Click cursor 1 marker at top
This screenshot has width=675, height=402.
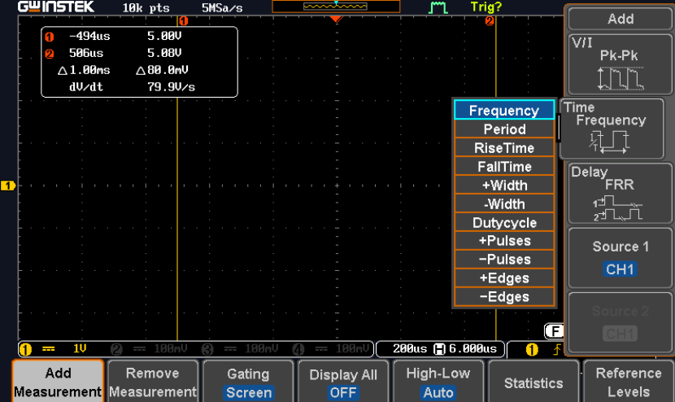183,20
